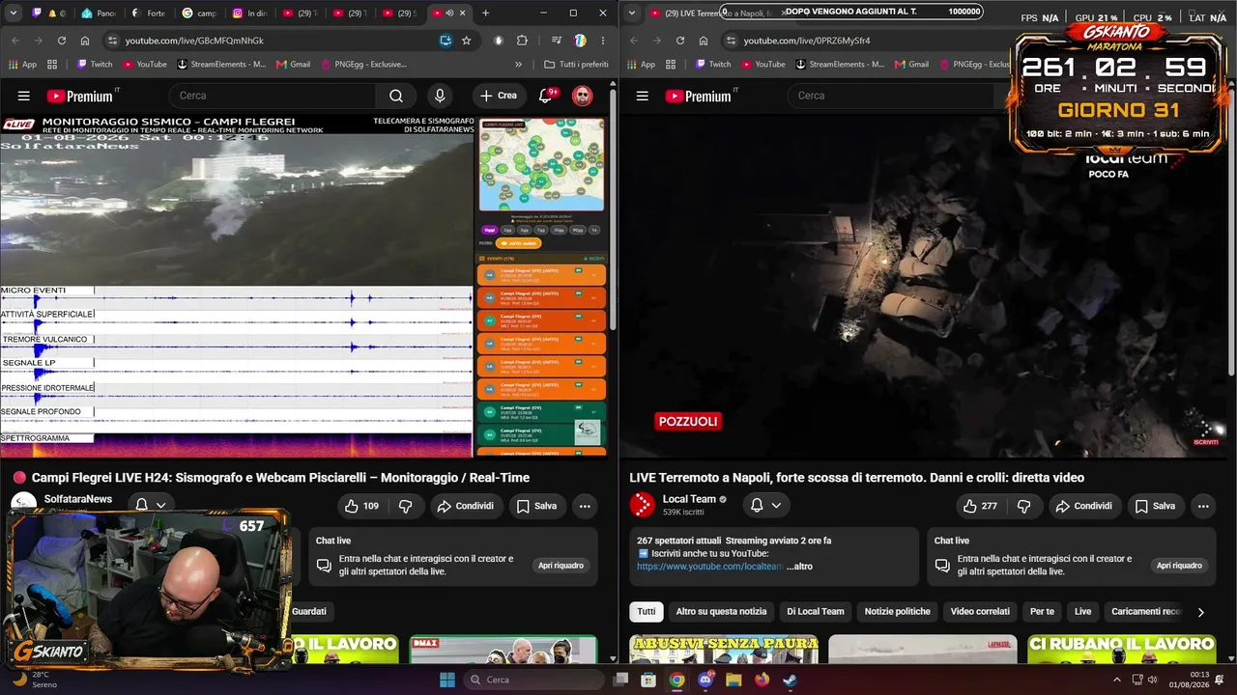Image resolution: width=1237 pixels, height=695 pixels.
Task: Show more filter chips with right arrow
Action: pos(1201,612)
